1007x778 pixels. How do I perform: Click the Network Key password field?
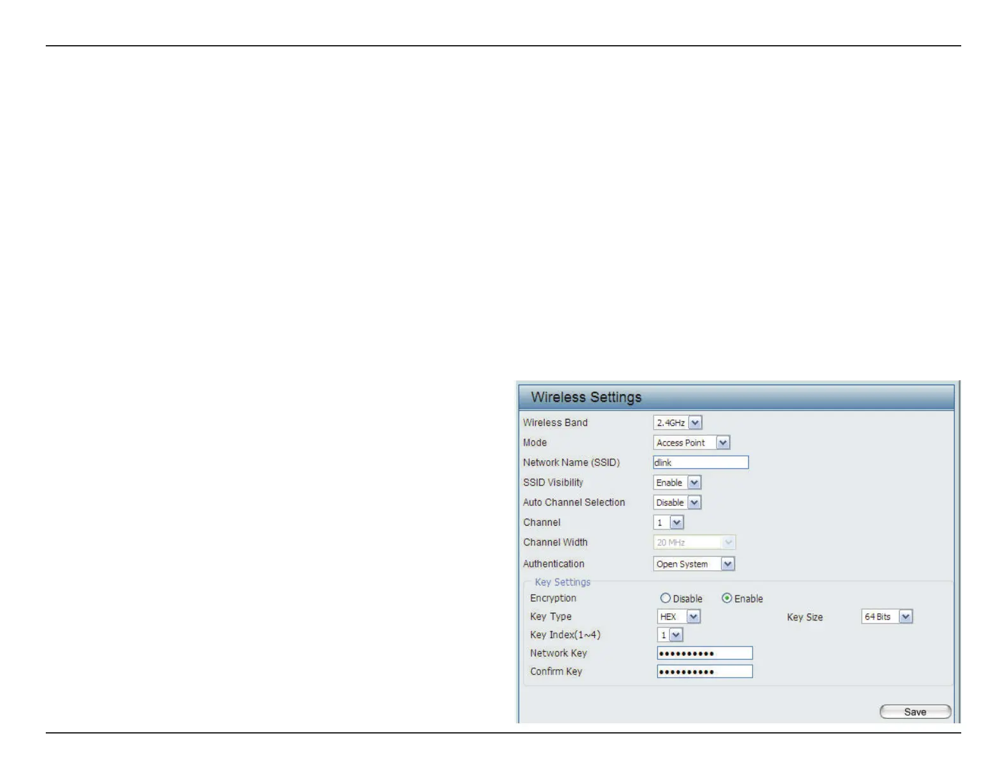pos(705,653)
